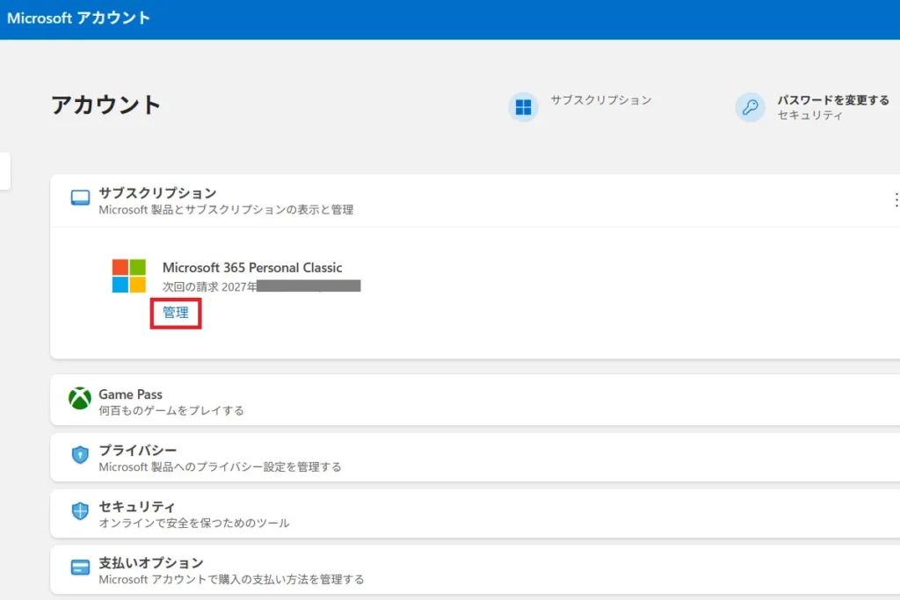Image resolution: width=900 pixels, height=600 pixels.
Task: Expand the セキュリティ card
Action: coord(475,513)
